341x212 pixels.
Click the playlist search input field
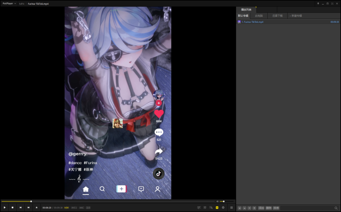(x=307, y=208)
